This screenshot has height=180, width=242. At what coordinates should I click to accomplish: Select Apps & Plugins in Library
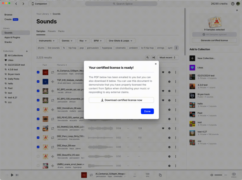12,38
